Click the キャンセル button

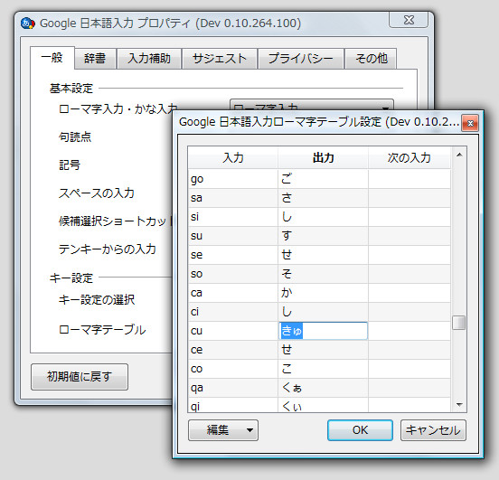[433, 430]
